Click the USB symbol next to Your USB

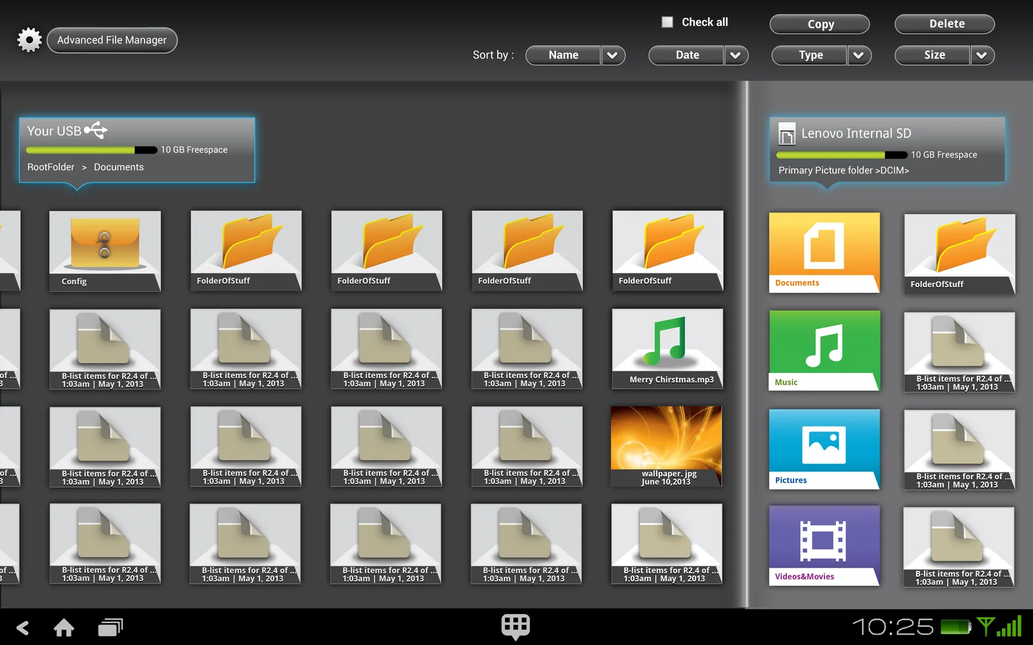(x=96, y=130)
